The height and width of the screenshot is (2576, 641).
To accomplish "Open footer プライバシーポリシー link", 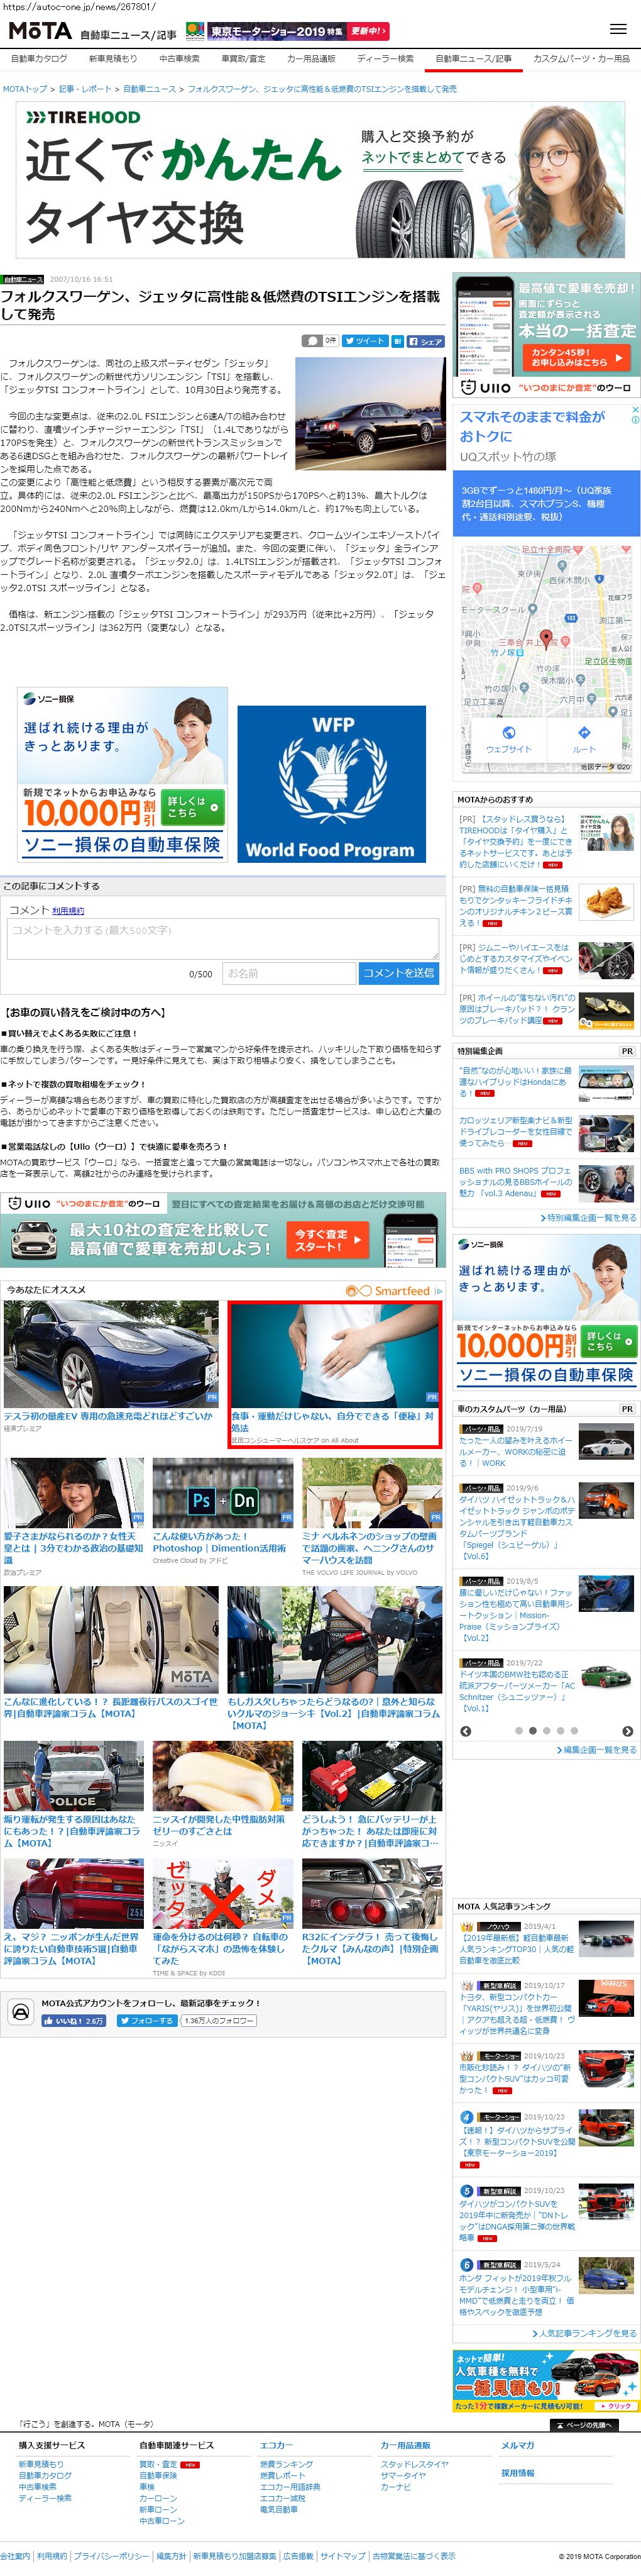I will (111, 2556).
